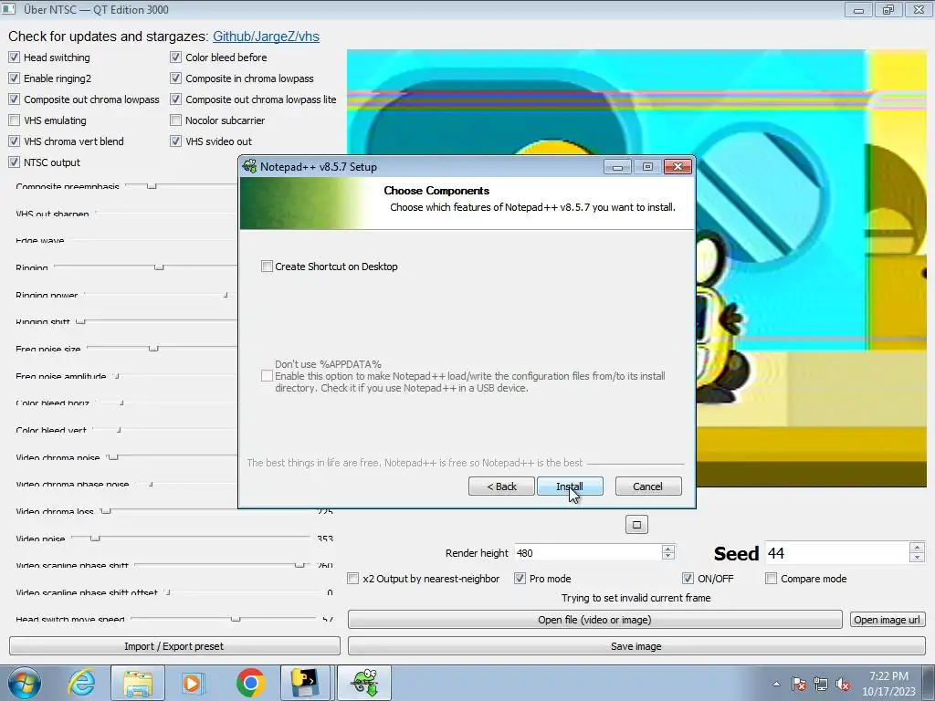The width and height of the screenshot is (935, 701).
Task: Toggle ON/OFF checkbox
Action: coord(688,578)
